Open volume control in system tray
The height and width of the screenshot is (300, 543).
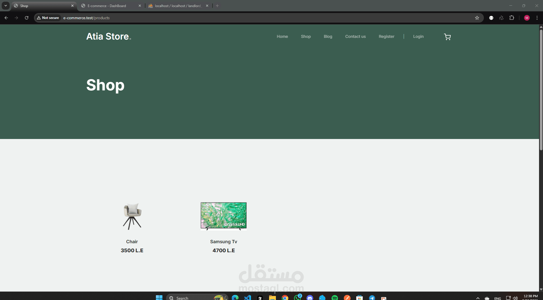(x=515, y=298)
